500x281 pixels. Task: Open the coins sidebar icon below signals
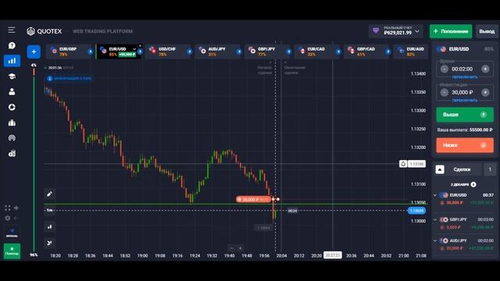pyautogui.click(x=12, y=154)
